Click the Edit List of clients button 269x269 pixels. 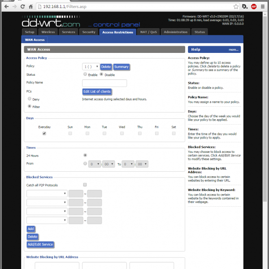click(97, 91)
